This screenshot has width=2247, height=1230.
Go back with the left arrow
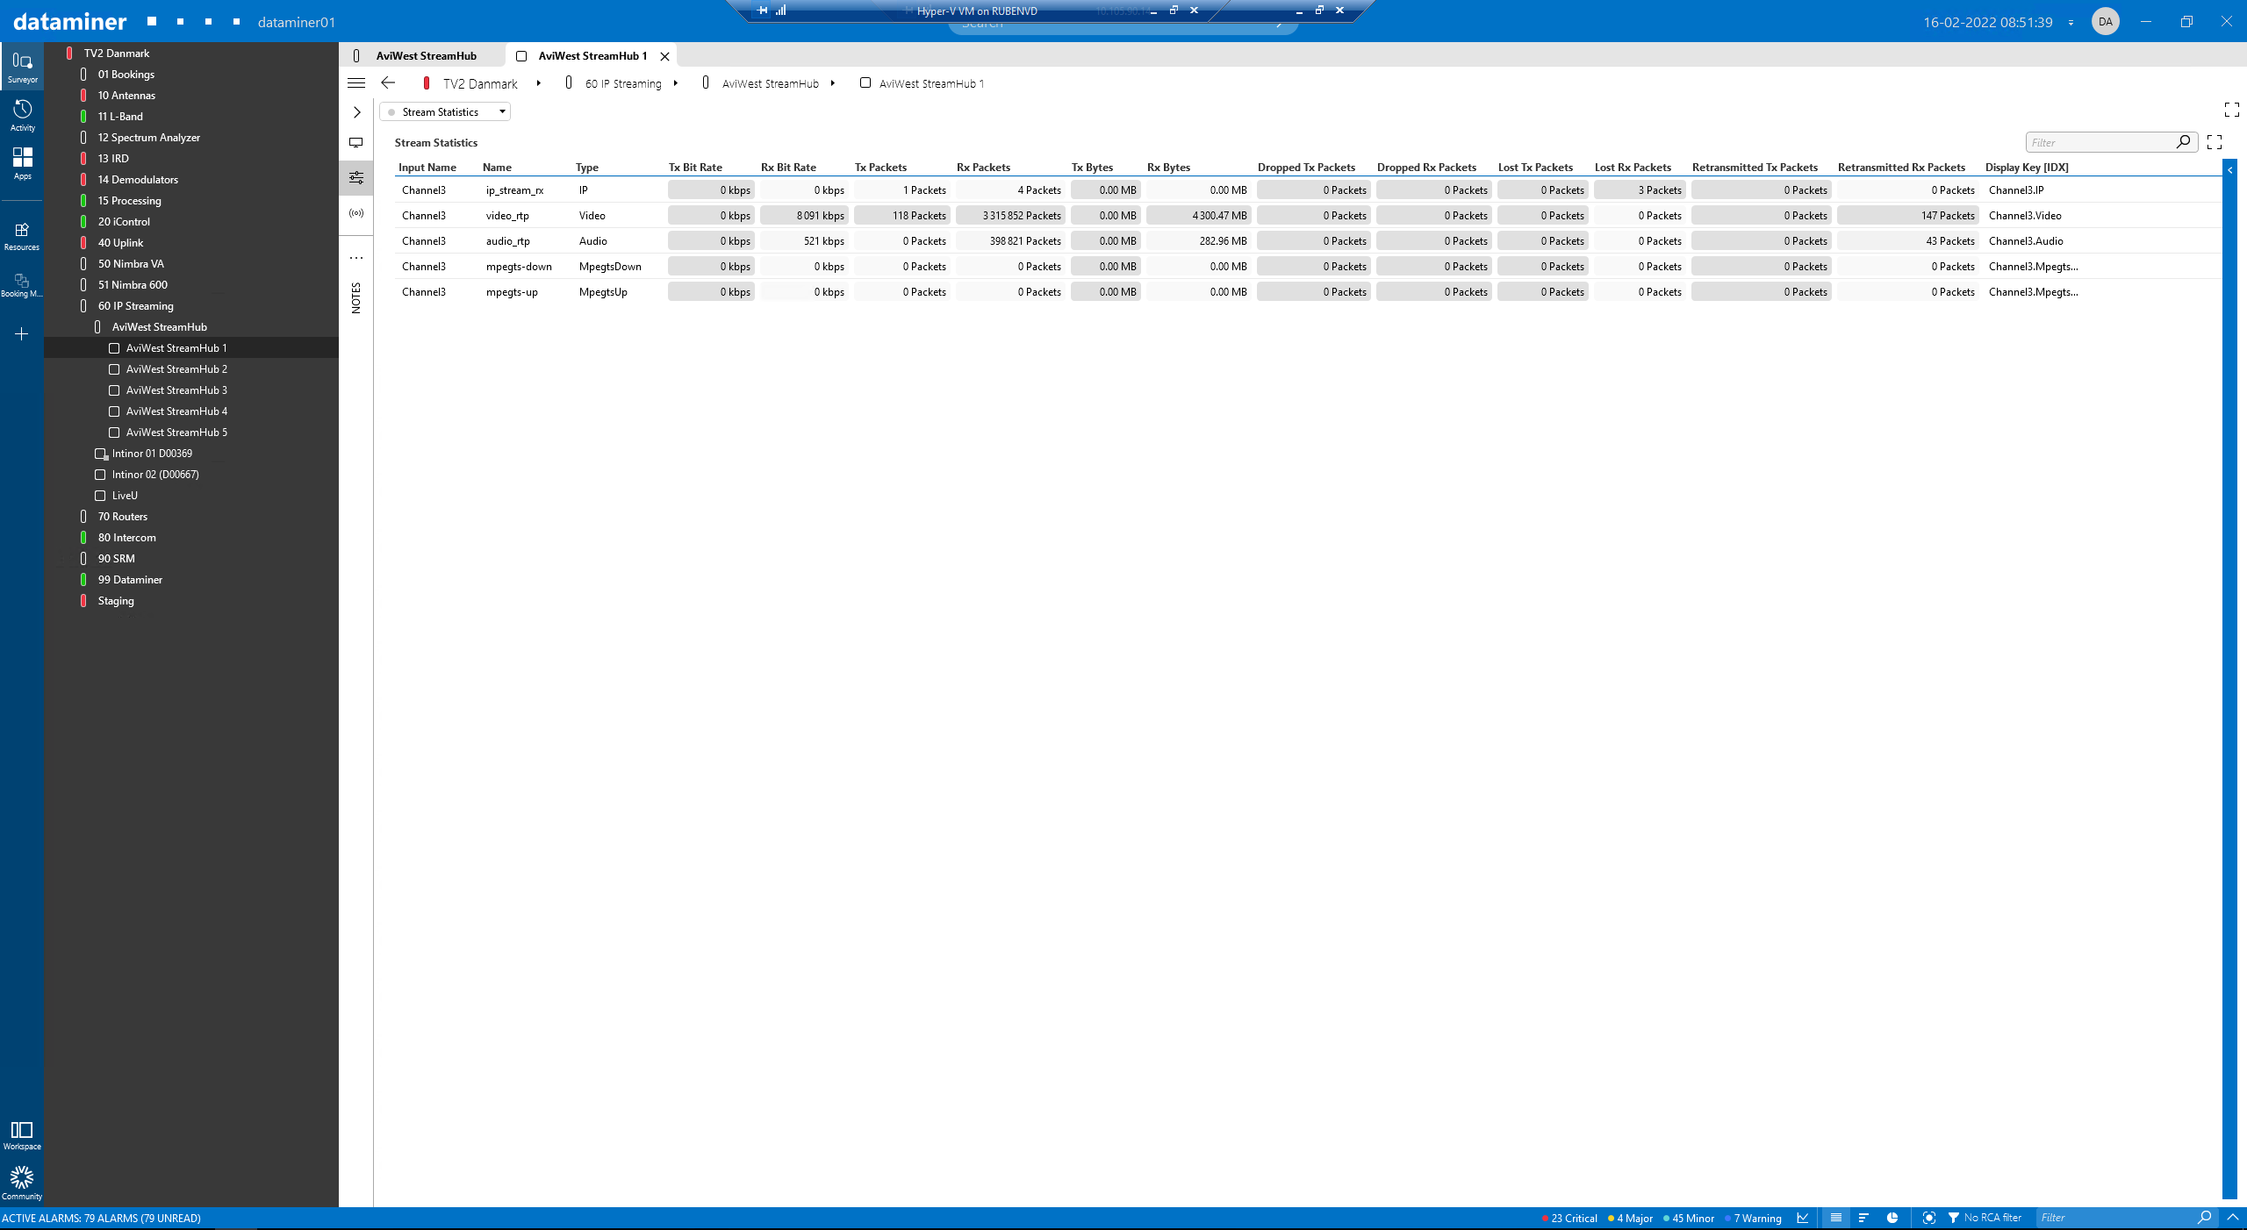coord(388,82)
